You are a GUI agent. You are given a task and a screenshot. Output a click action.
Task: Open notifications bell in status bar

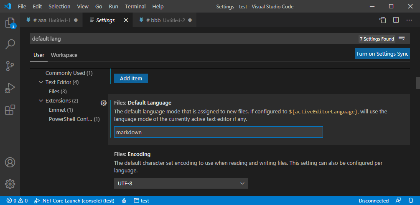pyautogui.click(x=411, y=200)
